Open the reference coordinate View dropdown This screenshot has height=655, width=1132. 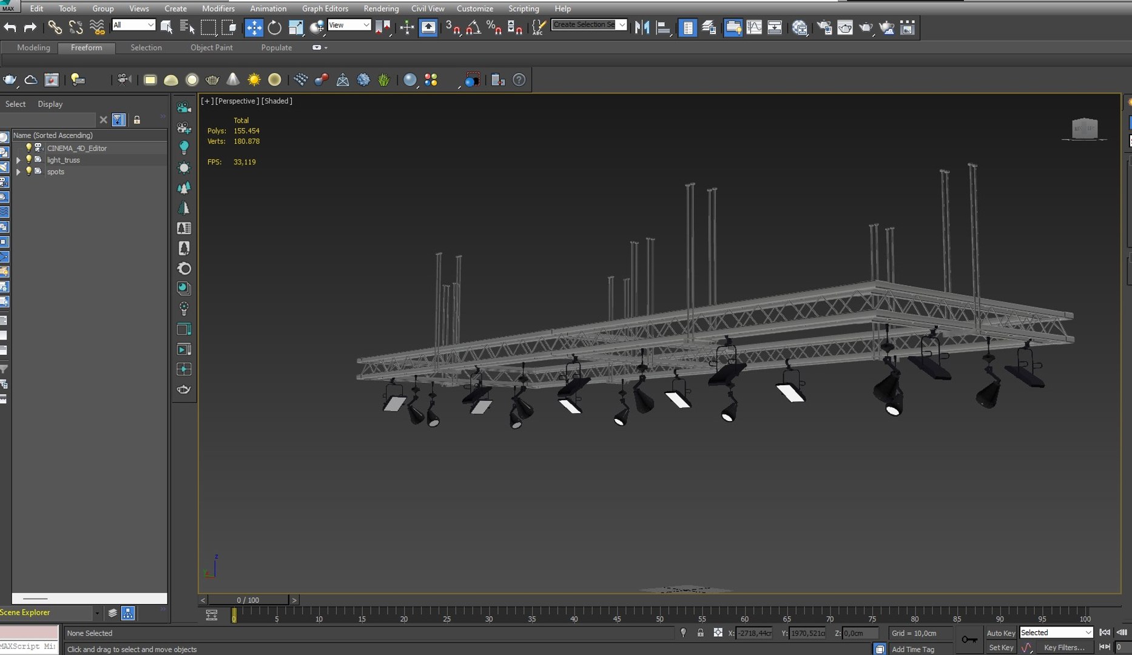(349, 25)
